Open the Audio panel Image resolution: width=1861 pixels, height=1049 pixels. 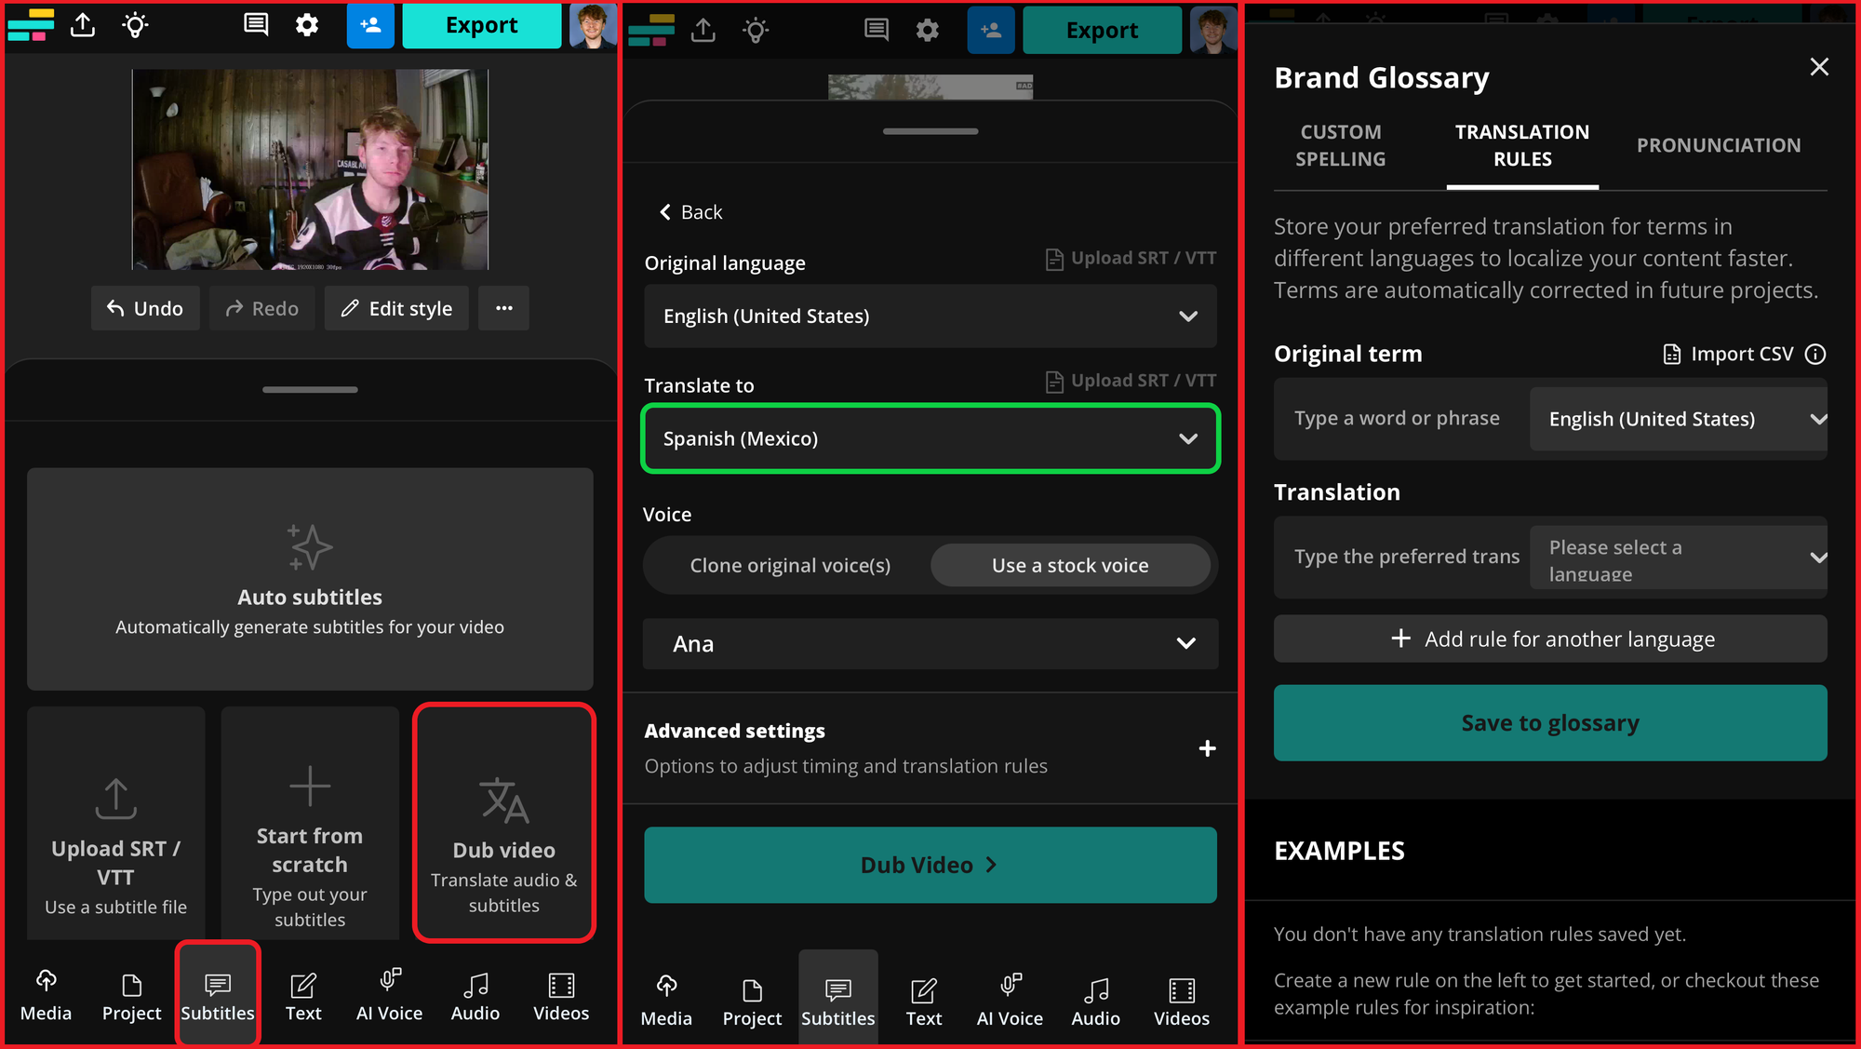(475, 996)
